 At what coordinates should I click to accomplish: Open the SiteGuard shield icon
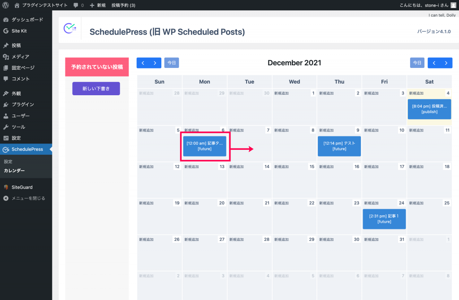click(x=5, y=187)
